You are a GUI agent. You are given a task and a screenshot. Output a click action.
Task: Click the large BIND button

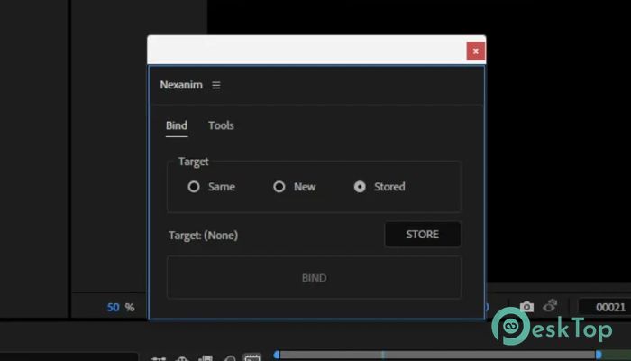tap(314, 278)
